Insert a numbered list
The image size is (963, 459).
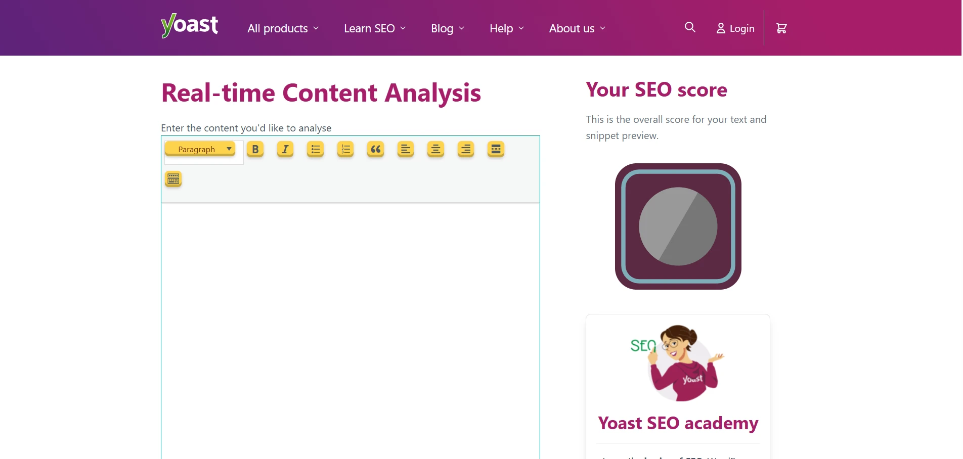pyautogui.click(x=345, y=149)
